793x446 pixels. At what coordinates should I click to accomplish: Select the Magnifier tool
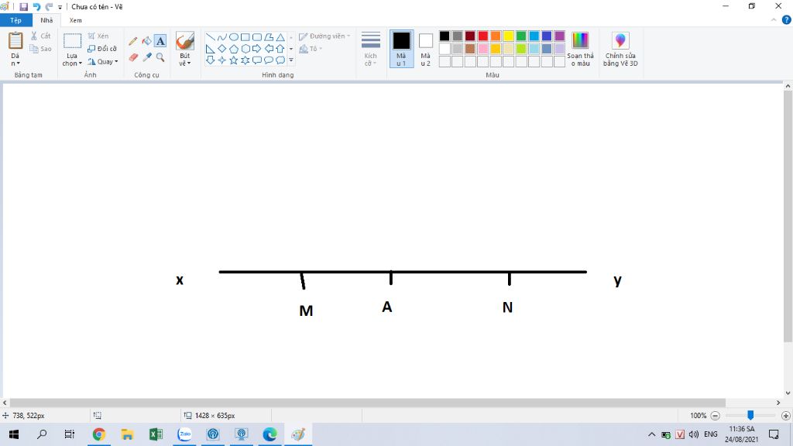[x=160, y=57]
